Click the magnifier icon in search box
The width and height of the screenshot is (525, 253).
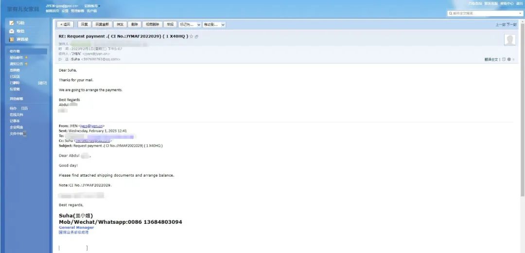[x=450, y=14]
